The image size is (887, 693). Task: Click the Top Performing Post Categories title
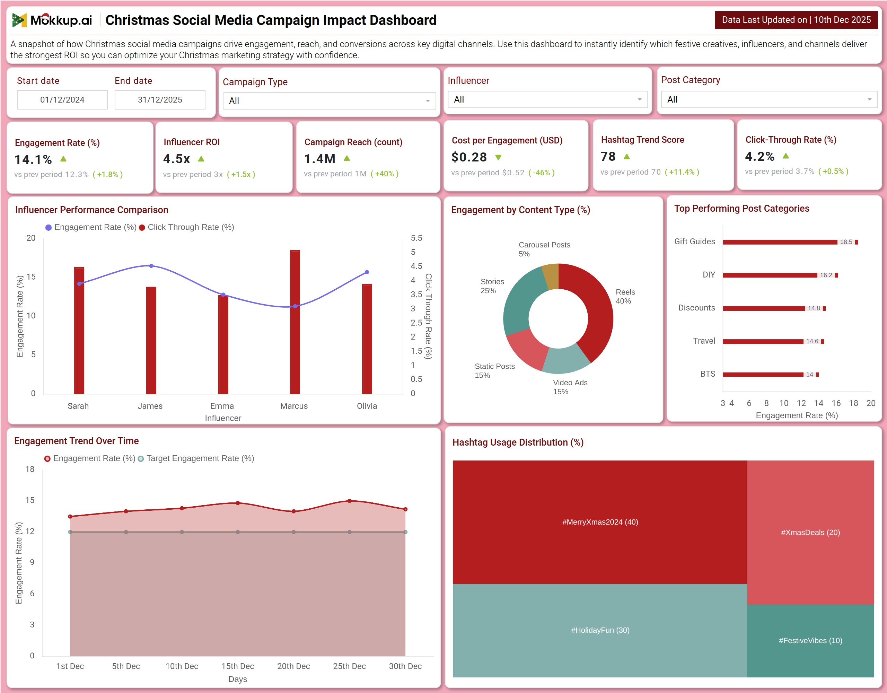point(742,209)
